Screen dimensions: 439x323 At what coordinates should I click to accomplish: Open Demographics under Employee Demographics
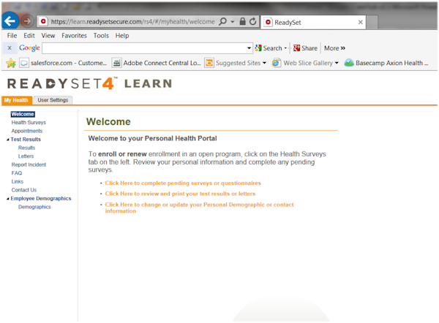(34, 207)
